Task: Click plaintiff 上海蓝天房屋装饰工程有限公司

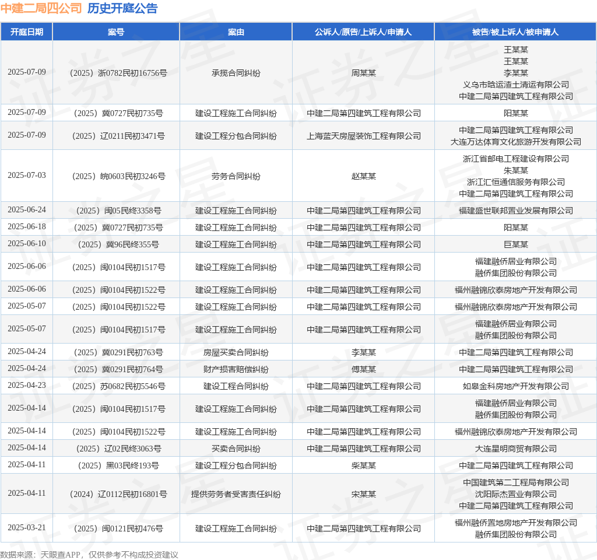Action: (364, 136)
